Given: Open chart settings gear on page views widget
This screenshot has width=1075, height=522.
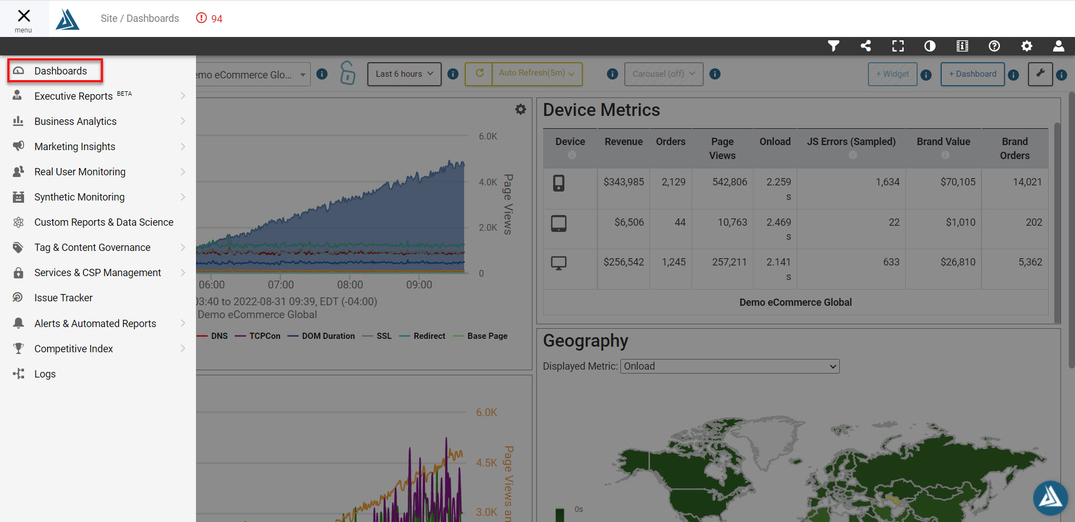Looking at the screenshot, I should [x=521, y=110].
